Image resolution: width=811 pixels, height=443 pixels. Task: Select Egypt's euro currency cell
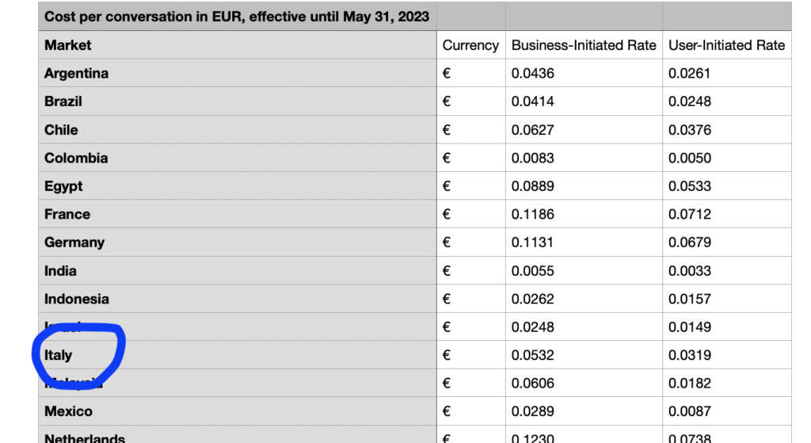(x=470, y=185)
